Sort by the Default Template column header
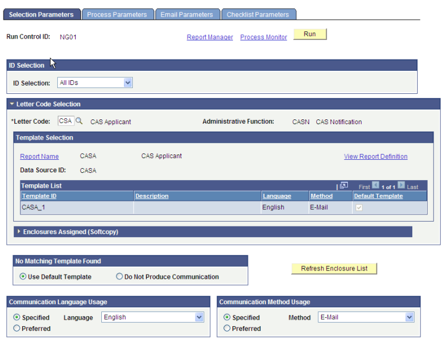Image resolution: width=448 pixels, height=350 pixels. click(378, 196)
